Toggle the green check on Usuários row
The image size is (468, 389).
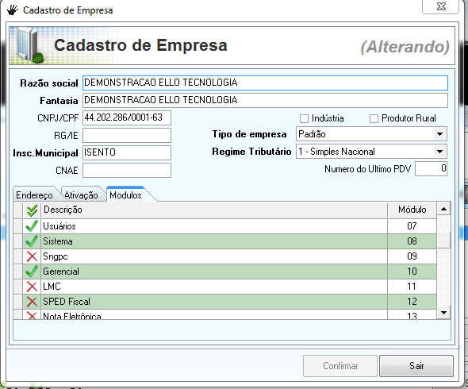[32, 226]
